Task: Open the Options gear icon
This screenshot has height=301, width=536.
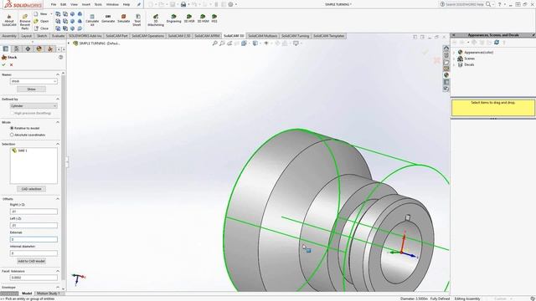Action: (231, 4)
